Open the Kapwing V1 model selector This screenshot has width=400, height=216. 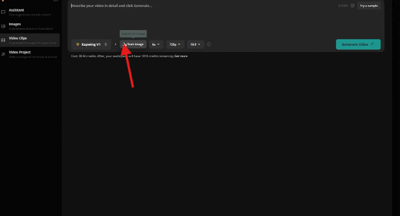[91, 44]
